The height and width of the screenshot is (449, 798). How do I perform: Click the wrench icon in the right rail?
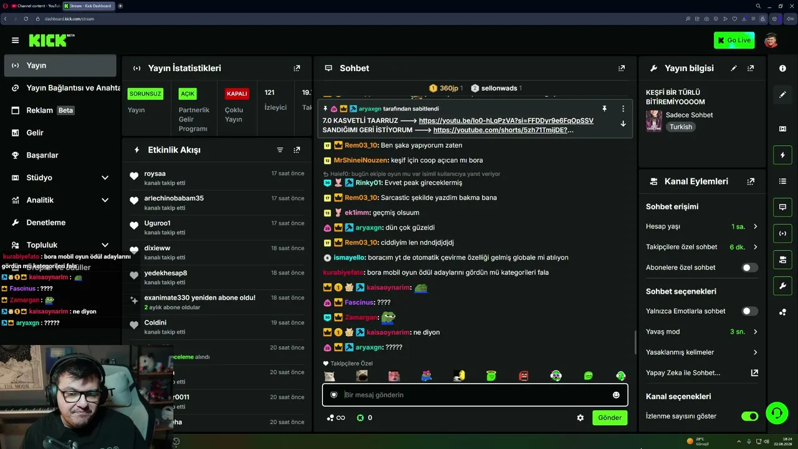(782, 286)
